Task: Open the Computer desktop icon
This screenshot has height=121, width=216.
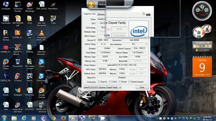Action: click(6, 6)
